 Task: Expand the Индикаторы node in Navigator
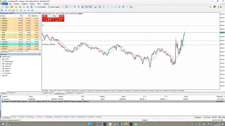pyautogui.click(x=1, y=62)
